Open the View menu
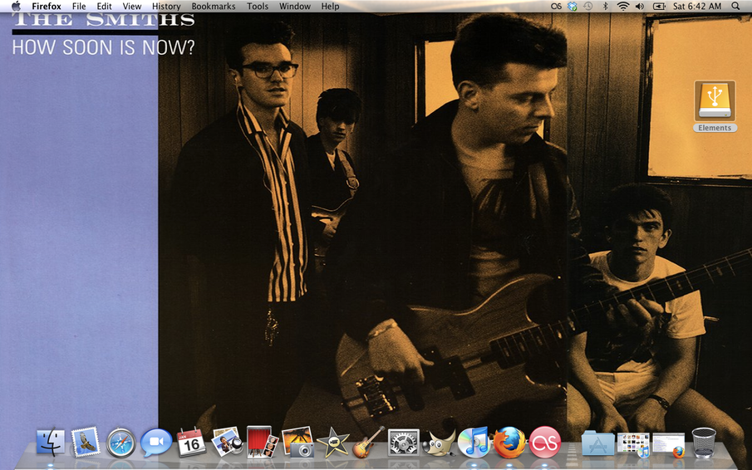The width and height of the screenshot is (752, 470). [x=132, y=7]
